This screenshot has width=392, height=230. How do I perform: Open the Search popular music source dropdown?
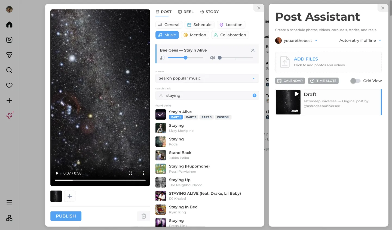pyautogui.click(x=207, y=78)
